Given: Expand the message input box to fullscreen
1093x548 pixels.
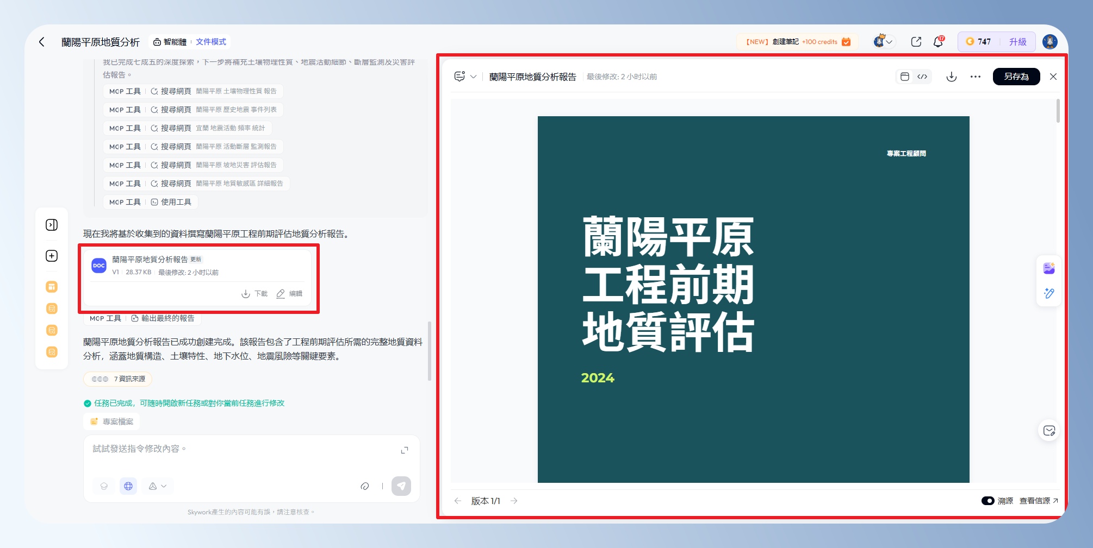Looking at the screenshot, I should coord(405,450).
